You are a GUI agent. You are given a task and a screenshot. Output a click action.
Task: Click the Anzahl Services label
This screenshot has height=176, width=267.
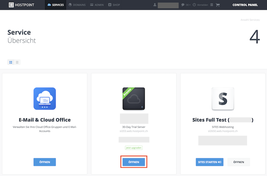click(x=250, y=20)
